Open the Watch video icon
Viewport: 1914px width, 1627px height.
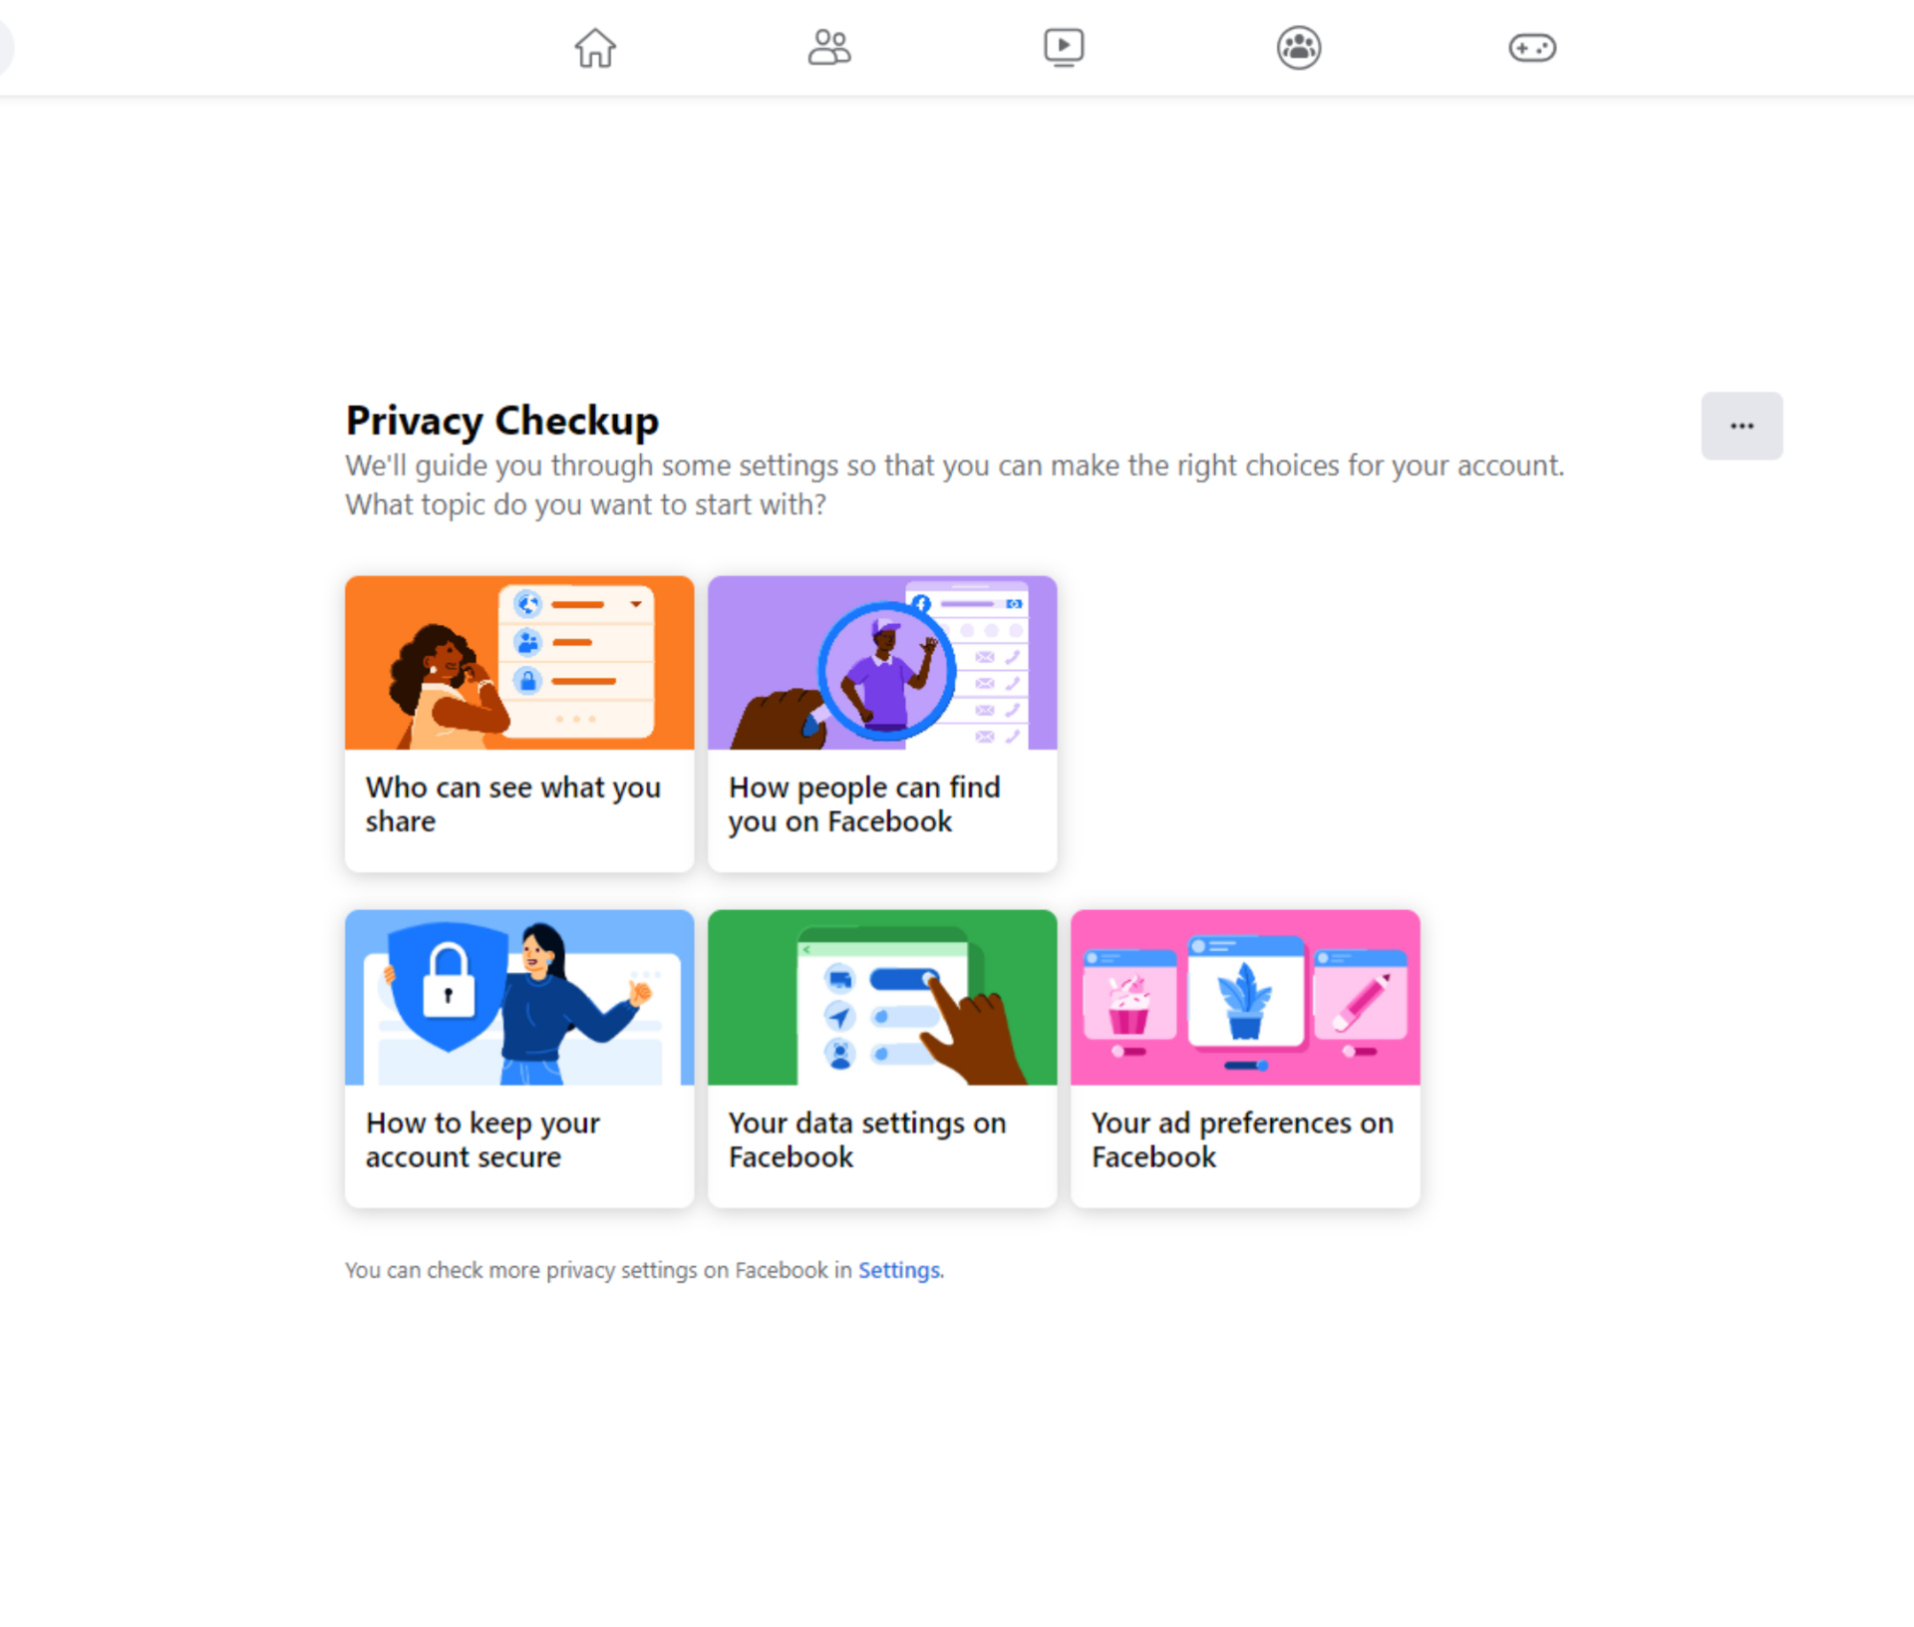1064,47
